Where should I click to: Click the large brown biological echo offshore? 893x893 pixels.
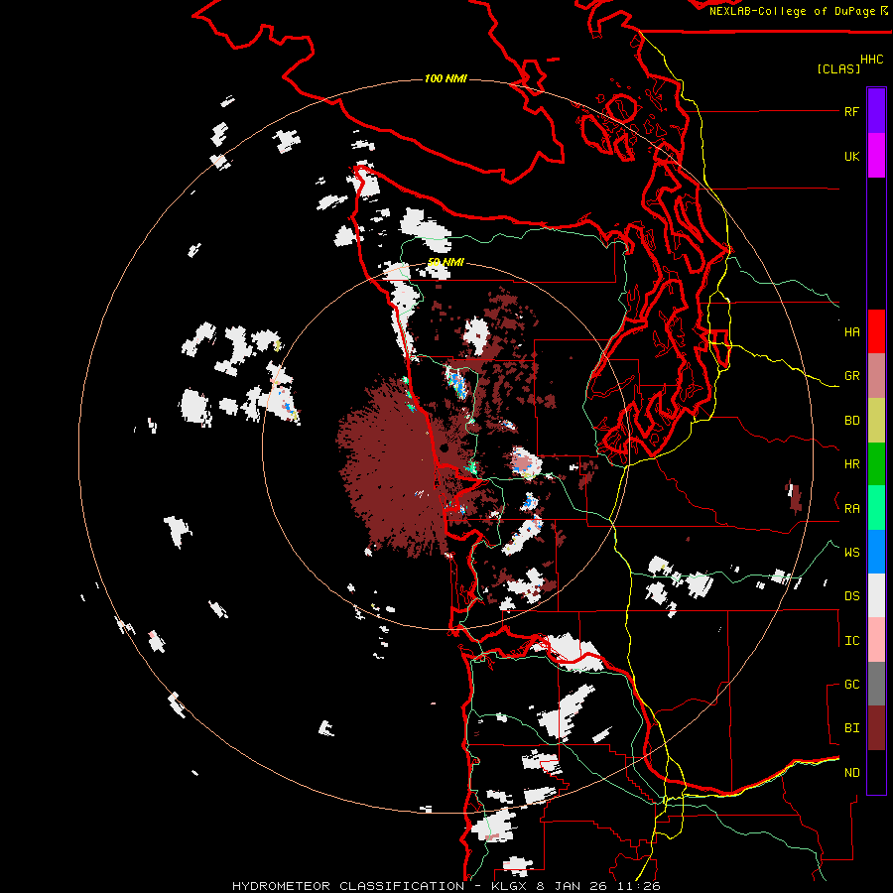(390, 467)
